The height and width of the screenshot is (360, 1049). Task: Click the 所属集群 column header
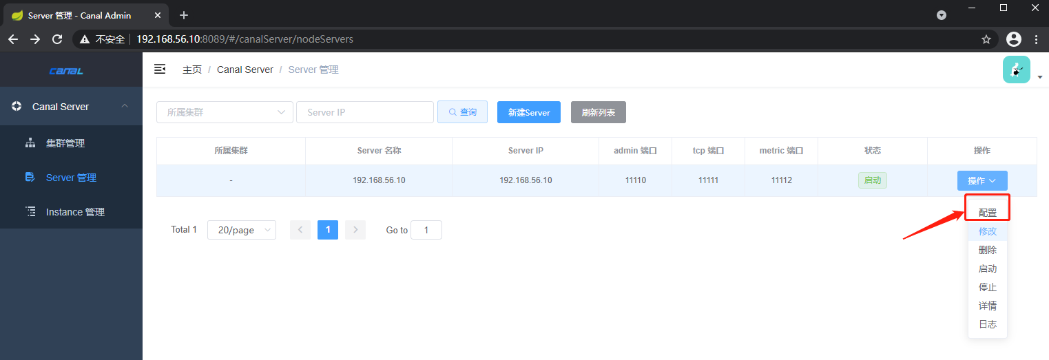[x=231, y=151]
